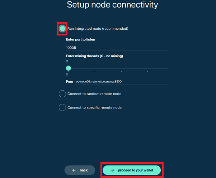216x178 pixels.
Task: Click the left arrow icon on back button
Action: [x=74, y=170]
